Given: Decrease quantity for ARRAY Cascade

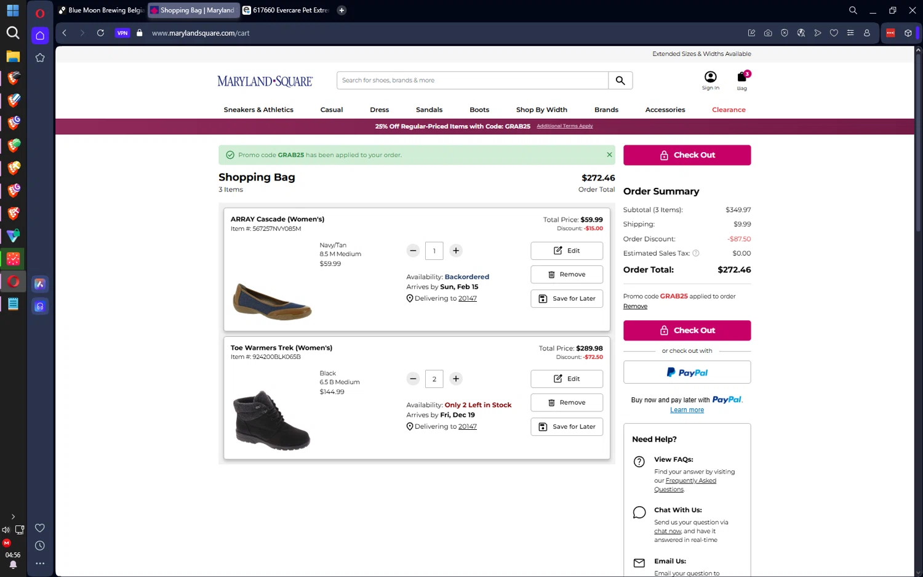Looking at the screenshot, I should pyautogui.click(x=414, y=251).
